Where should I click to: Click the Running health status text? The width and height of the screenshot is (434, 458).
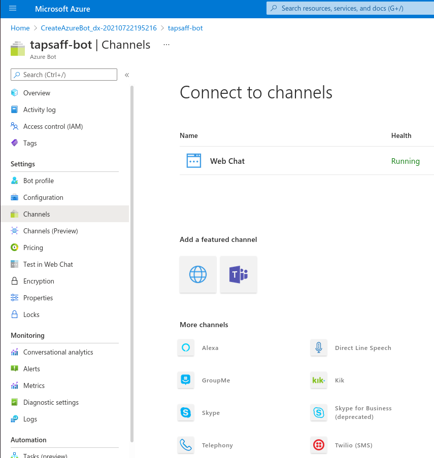406,161
